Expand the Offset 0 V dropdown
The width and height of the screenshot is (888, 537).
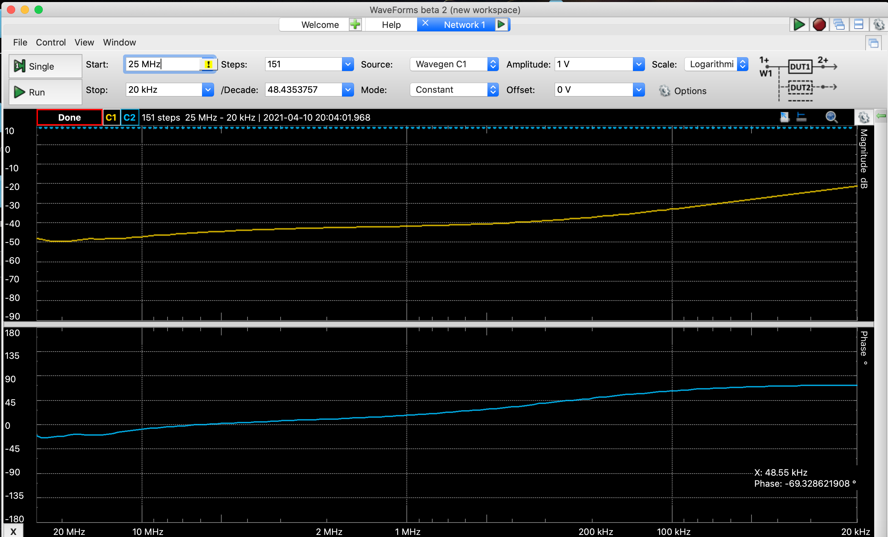tap(638, 90)
